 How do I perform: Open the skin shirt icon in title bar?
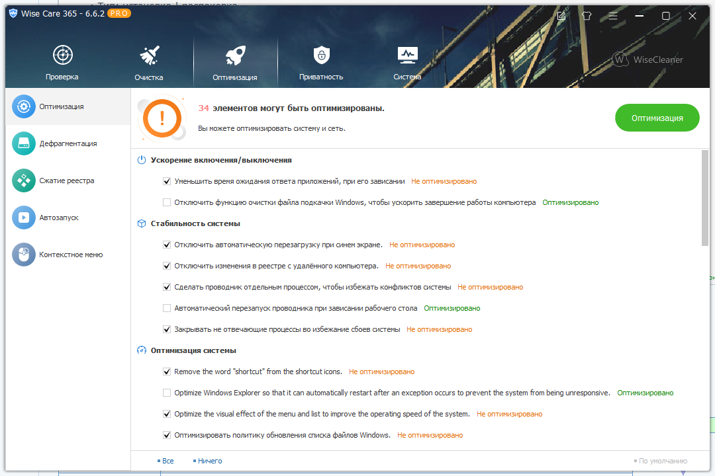point(587,16)
